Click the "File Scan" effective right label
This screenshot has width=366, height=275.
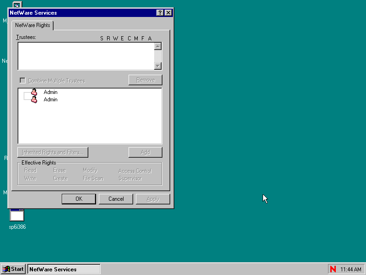point(93,178)
